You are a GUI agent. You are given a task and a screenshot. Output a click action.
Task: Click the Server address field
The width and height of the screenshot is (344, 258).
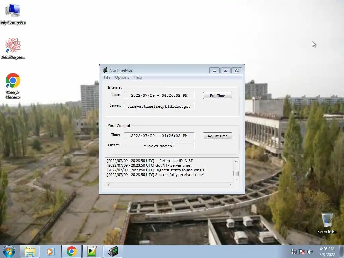(x=159, y=106)
